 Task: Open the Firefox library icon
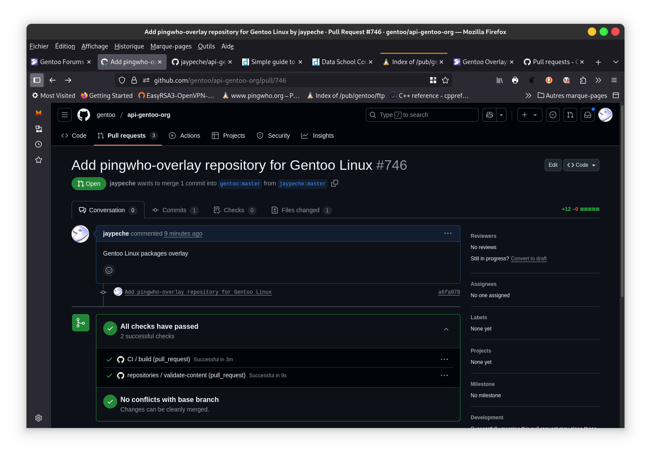pyautogui.click(x=500, y=80)
